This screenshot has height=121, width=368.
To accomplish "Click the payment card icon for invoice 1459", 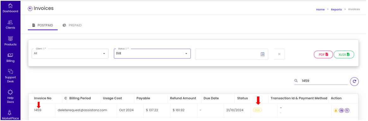I will point(341,110).
